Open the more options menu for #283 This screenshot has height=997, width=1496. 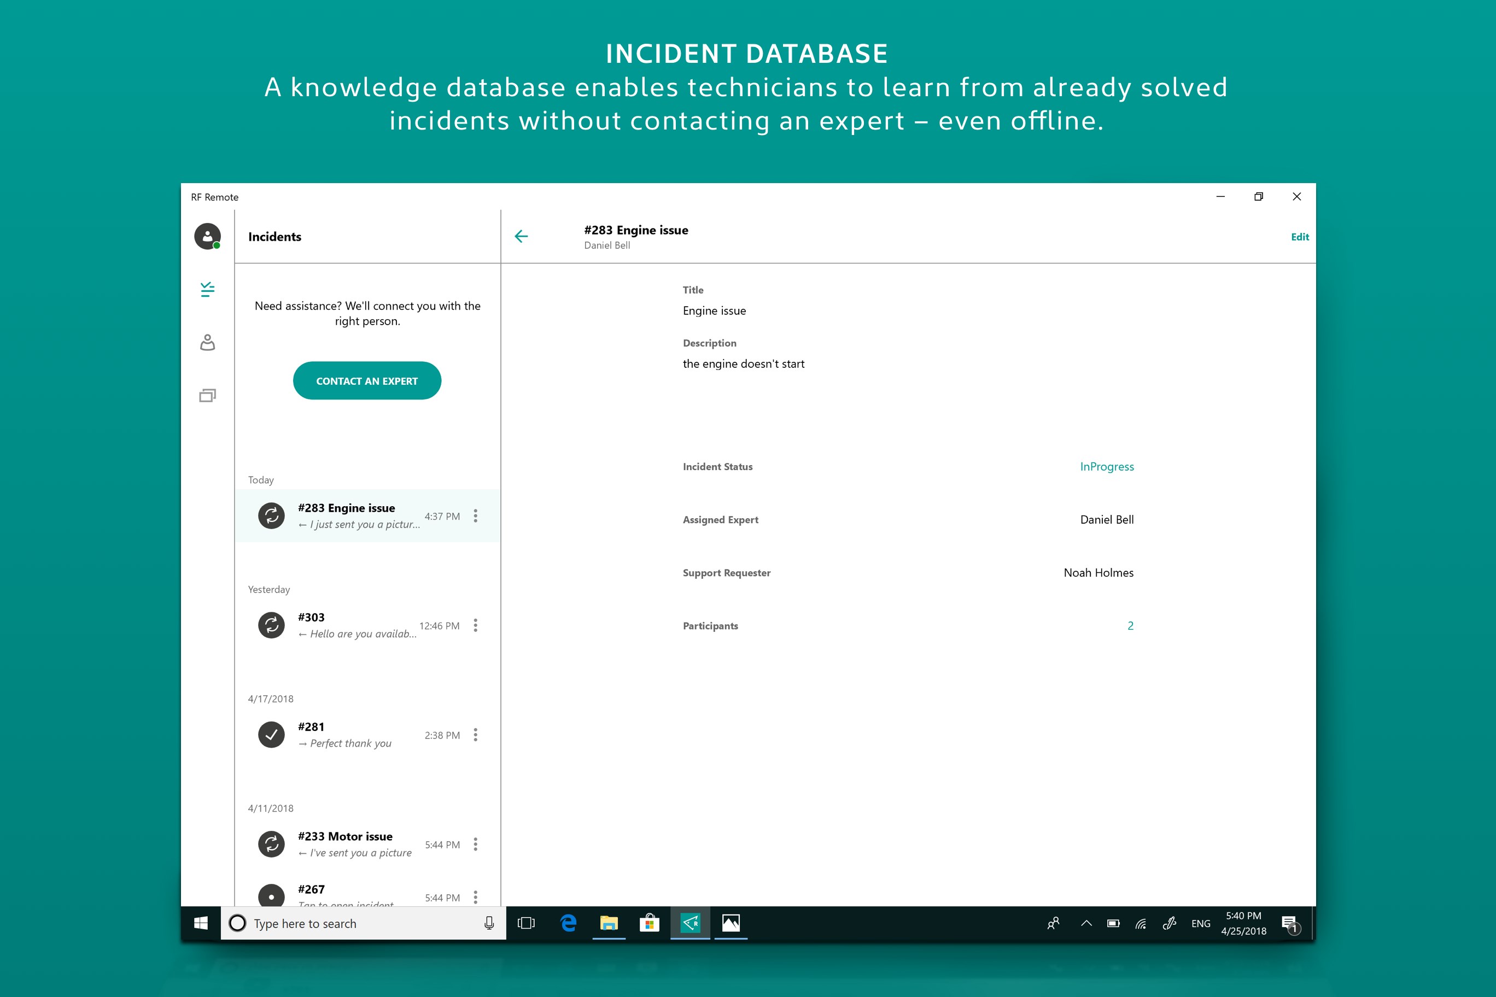click(x=475, y=515)
